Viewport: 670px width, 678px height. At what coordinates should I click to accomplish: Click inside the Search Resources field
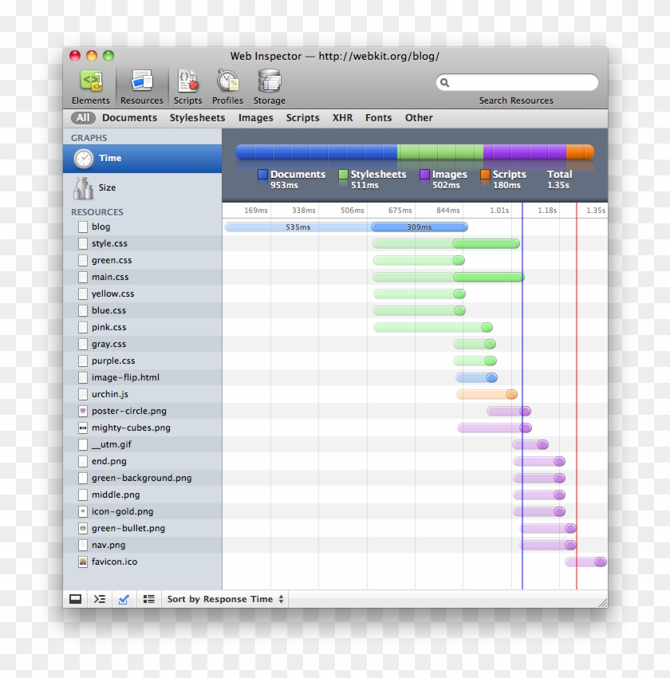pyautogui.click(x=517, y=82)
